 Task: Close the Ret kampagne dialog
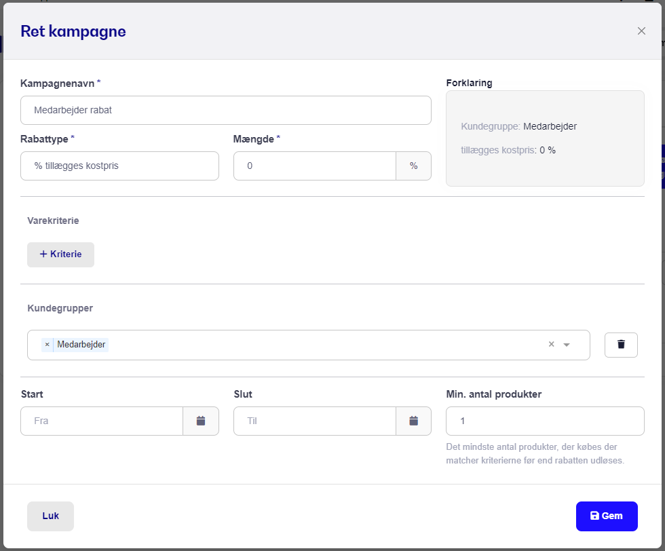coord(641,31)
